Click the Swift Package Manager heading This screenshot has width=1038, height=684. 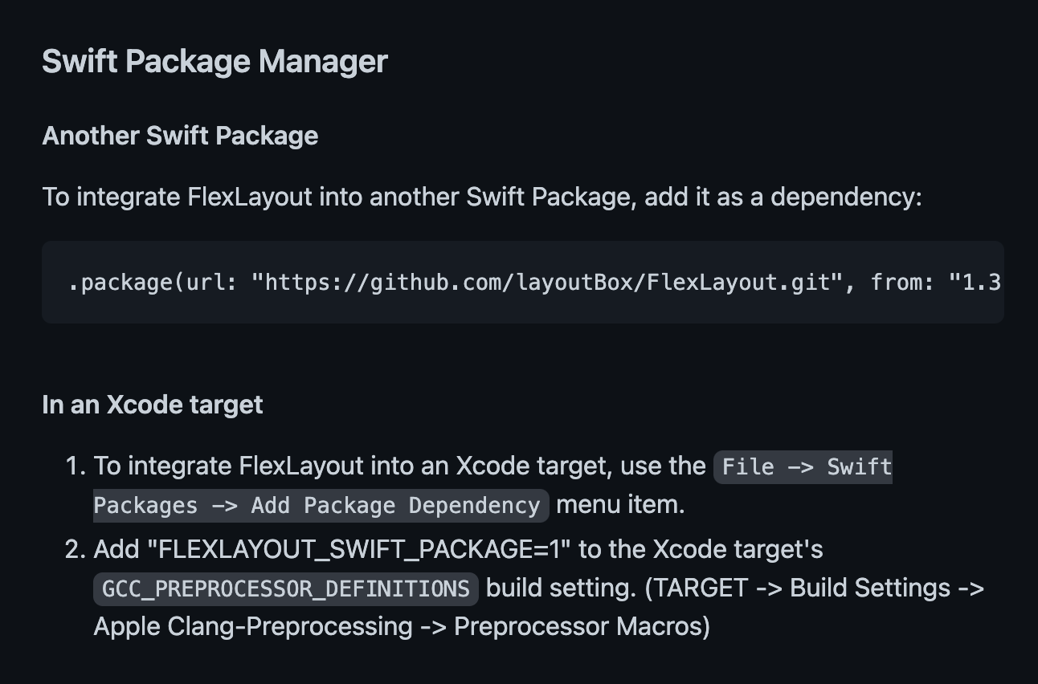(215, 62)
